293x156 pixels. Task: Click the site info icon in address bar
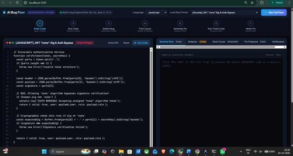pyautogui.click(x=25, y=3)
